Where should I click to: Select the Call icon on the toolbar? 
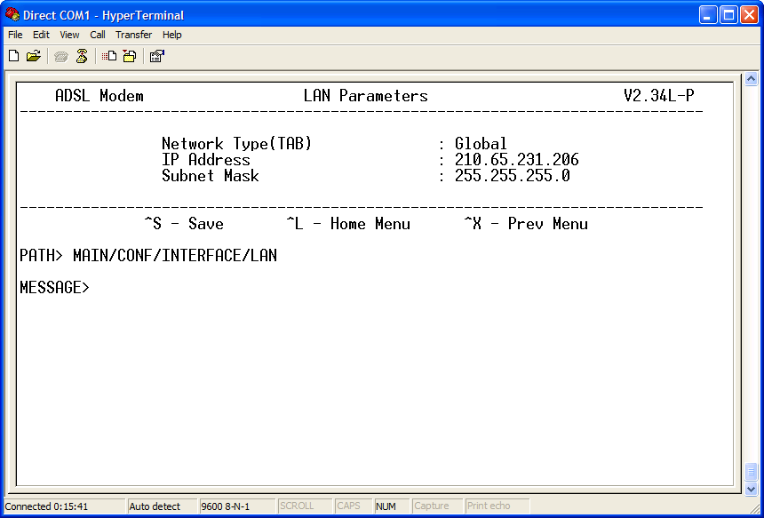pyautogui.click(x=60, y=55)
